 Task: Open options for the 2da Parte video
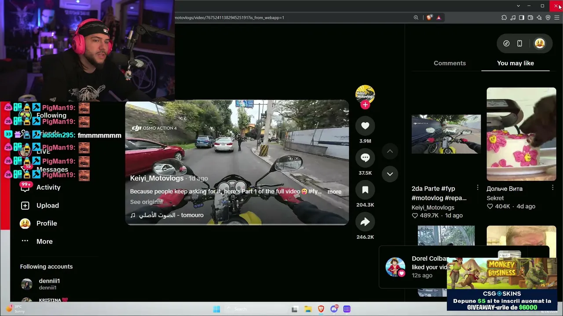478,188
